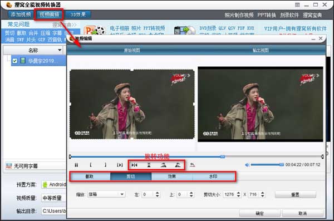Click the 重置 reset button

coord(295,194)
